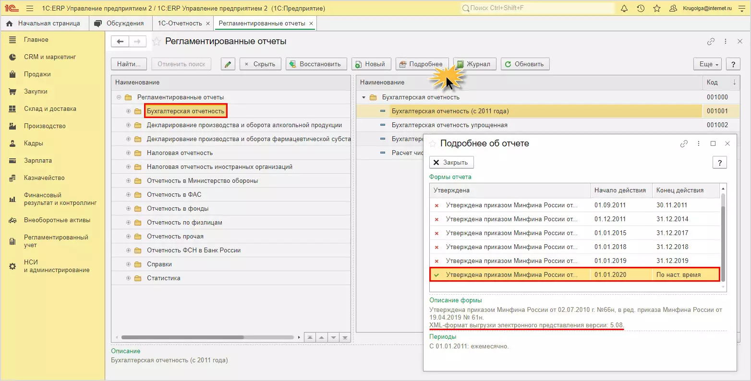
Task: Click the search field Поиск Ctrl+Shift+F
Action: click(x=536, y=8)
